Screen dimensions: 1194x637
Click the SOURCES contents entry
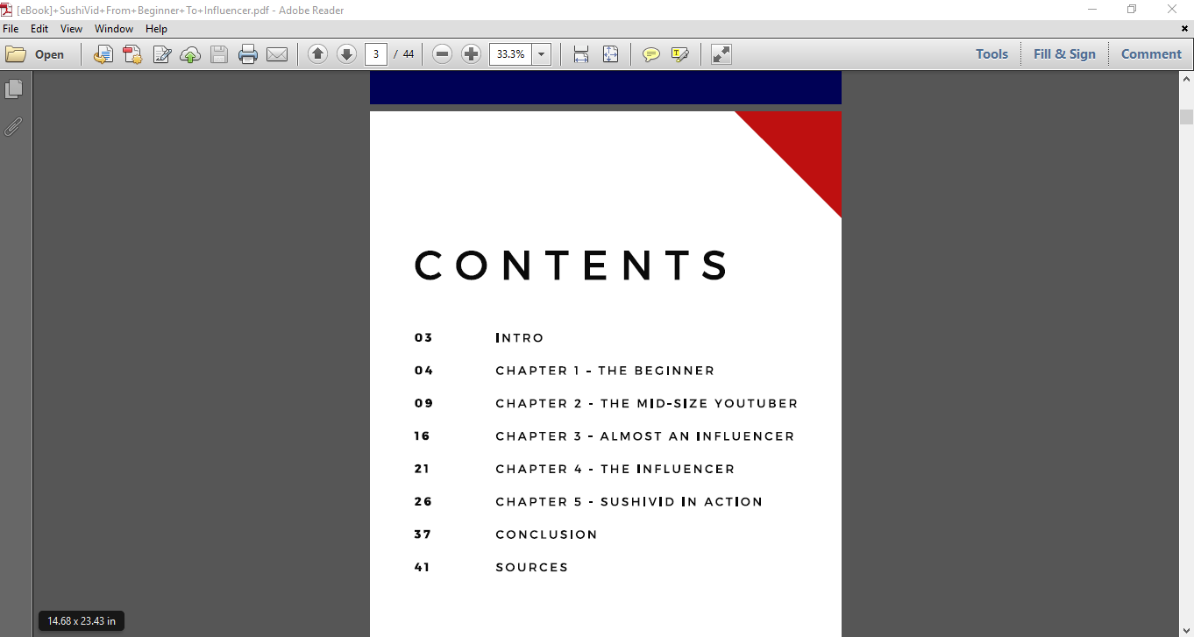tap(532, 568)
